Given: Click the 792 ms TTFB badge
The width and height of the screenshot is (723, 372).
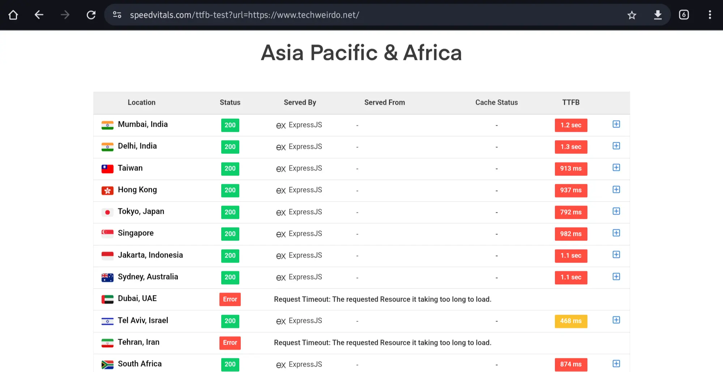Looking at the screenshot, I should (571, 212).
